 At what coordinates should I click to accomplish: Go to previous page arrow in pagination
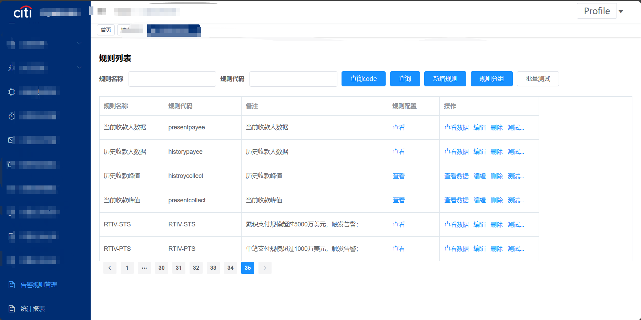[110, 268]
